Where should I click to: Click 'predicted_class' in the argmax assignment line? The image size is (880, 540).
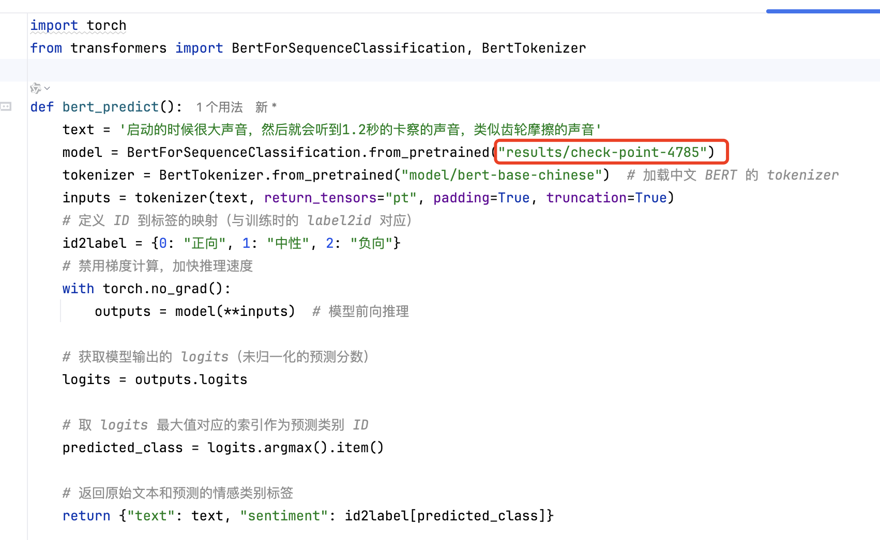(123, 448)
